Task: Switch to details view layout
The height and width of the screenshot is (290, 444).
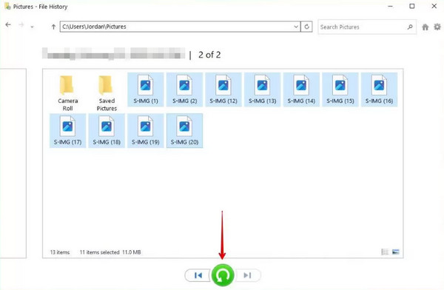Action: click(385, 252)
